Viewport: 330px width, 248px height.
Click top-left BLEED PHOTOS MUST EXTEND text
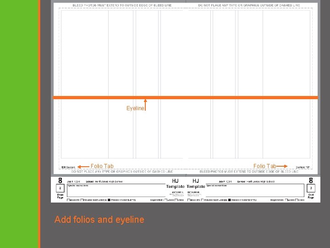[122, 5]
